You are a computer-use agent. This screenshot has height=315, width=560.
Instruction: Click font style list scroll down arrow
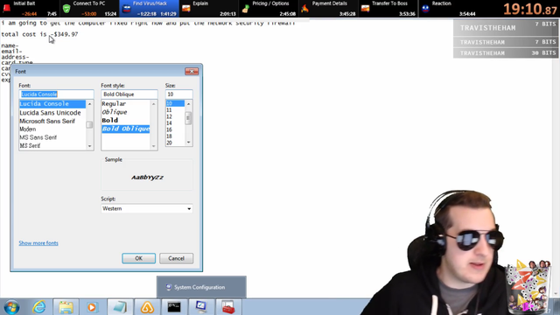pos(154,146)
